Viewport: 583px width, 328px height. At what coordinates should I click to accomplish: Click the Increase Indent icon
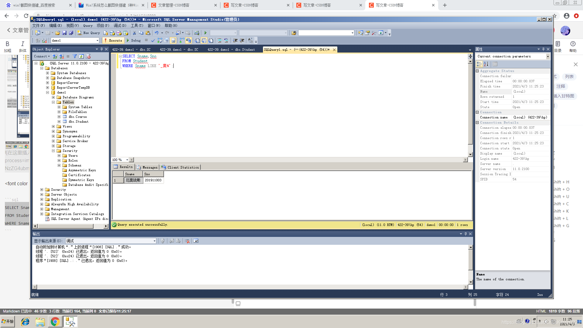242,40
